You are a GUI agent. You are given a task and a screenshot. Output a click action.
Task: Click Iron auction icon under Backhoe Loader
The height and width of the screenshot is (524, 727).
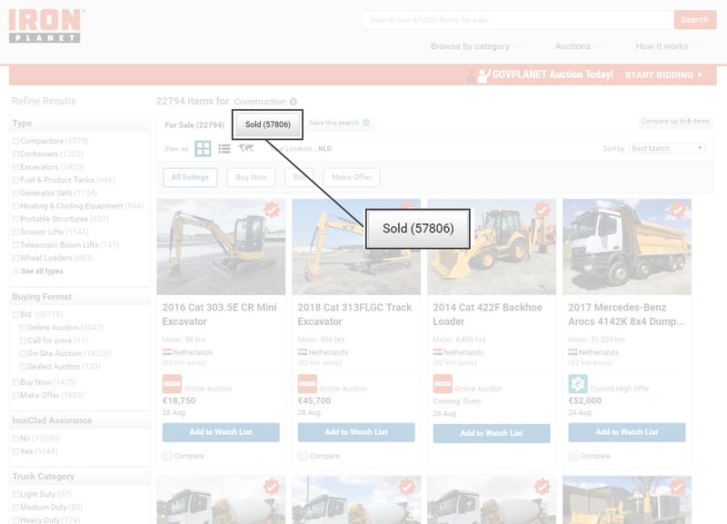point(443,383)
